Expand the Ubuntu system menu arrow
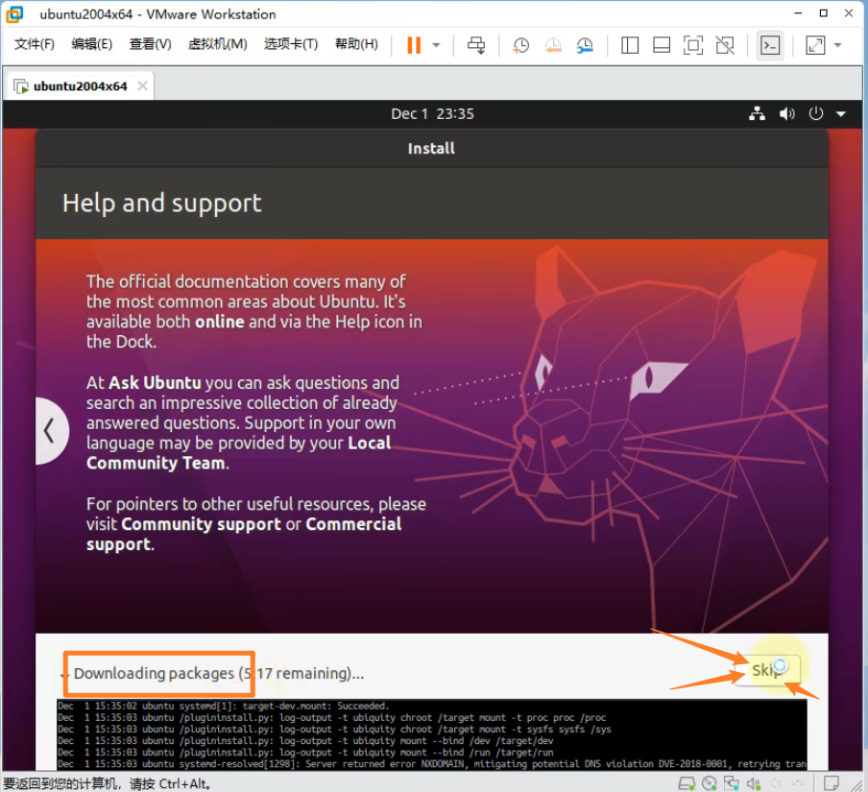The image size is (868, 792). click(841, 114)
